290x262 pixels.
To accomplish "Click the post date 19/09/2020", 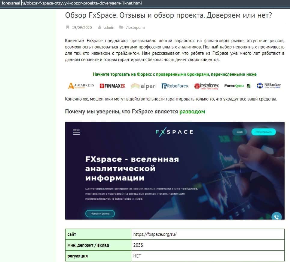I will [x=82, y=28].
